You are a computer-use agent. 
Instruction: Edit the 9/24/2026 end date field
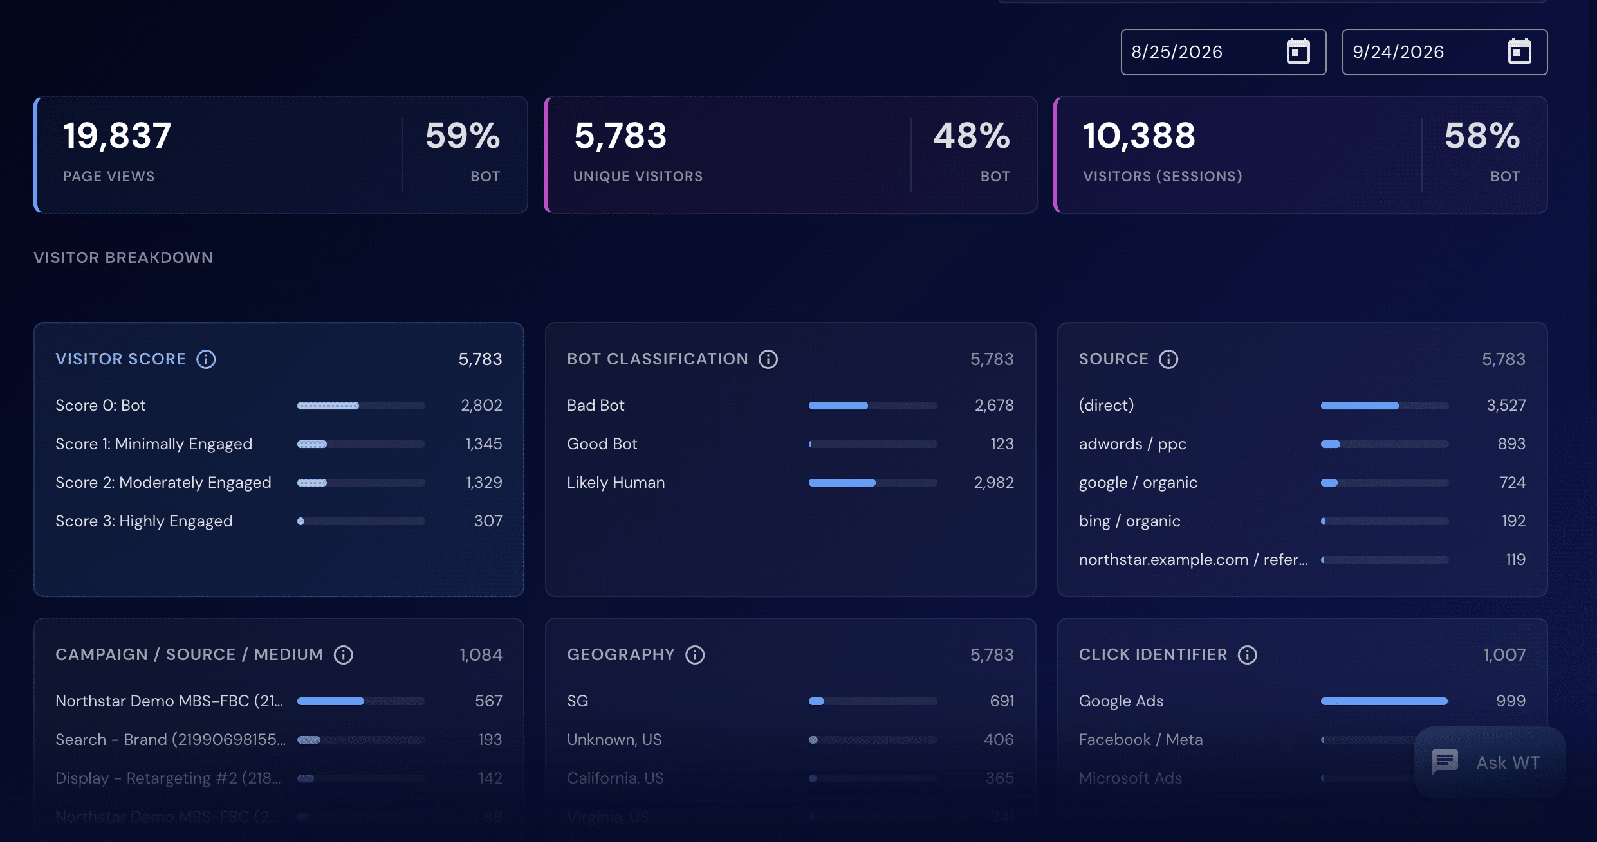1445,52
